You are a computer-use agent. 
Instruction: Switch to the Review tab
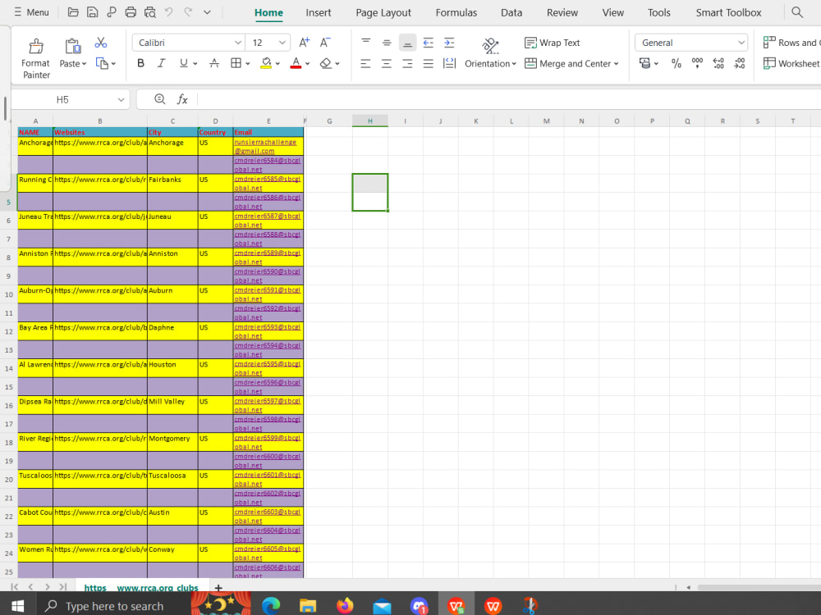pos(562,12)
